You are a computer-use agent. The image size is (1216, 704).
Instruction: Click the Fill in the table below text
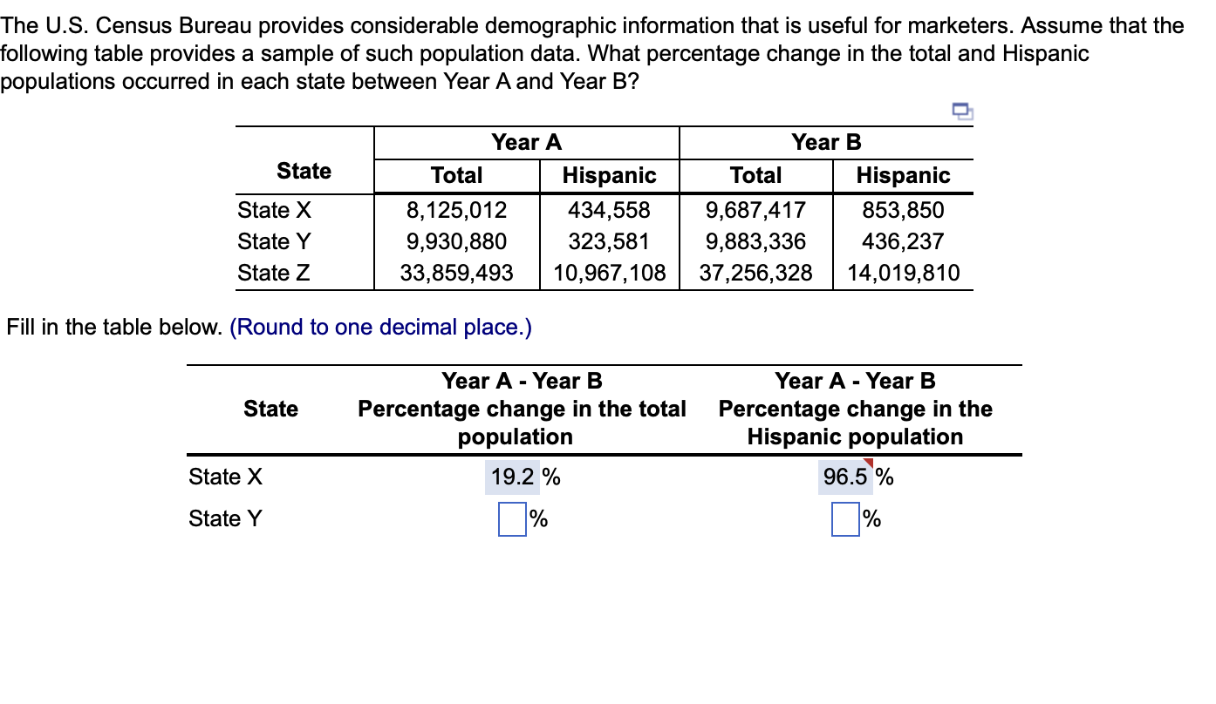(x=114, y=328)
